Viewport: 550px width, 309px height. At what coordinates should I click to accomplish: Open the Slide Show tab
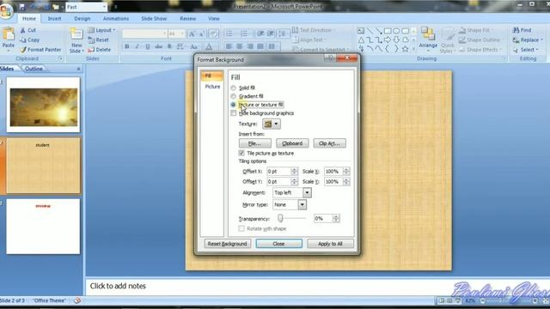click(154, 19)
